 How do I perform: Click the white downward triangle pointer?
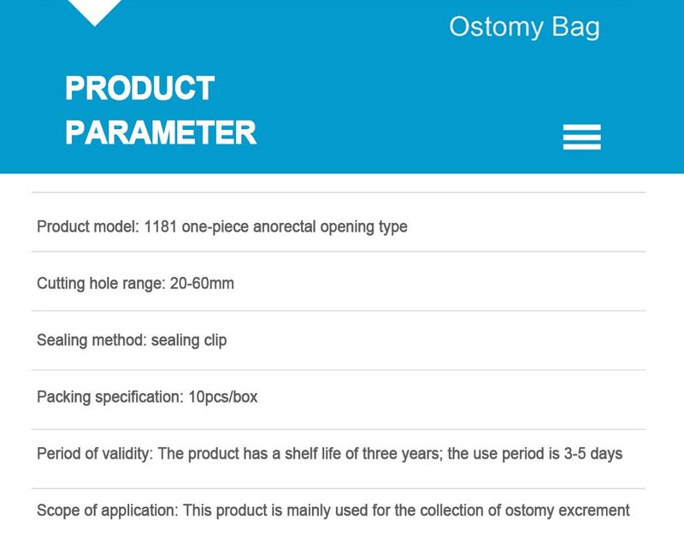tap(94, 11)
